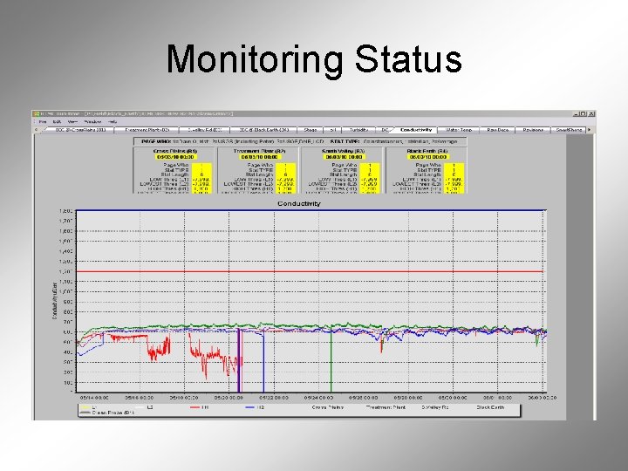This screenshot has height=471, width=628.
Task: Switch to the Stage tab
Action: (x=311, y=130)
